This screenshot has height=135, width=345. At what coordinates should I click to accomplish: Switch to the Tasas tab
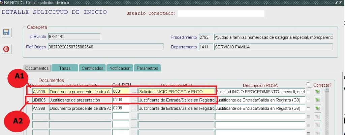click(65, 68)
